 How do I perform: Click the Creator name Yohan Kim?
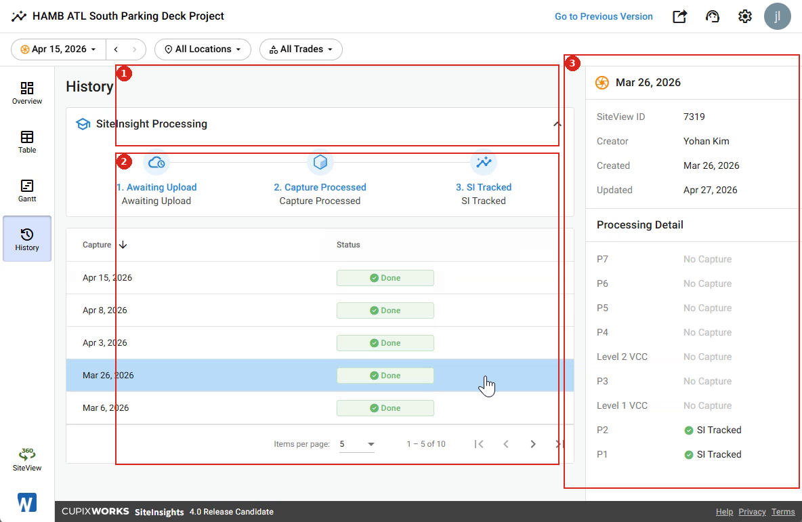[x=706, y=141]
